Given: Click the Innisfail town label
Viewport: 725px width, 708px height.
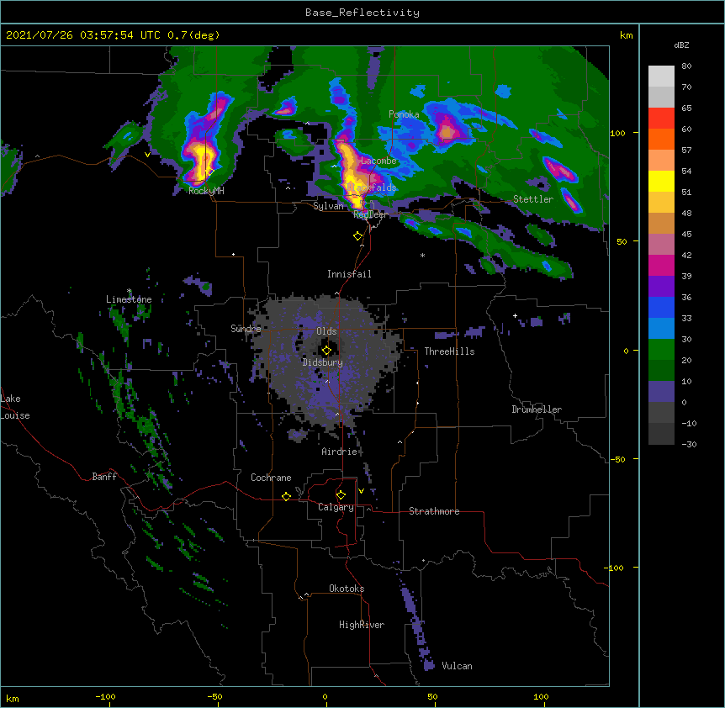Looking at the screenshot, I should coord(349,274).
